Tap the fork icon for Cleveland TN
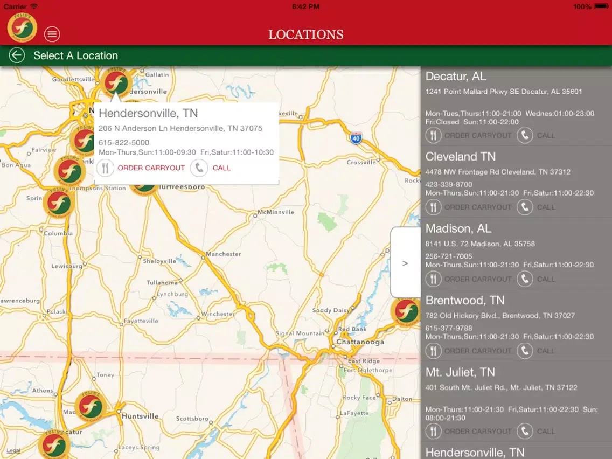Viewport: 612px width, 459px height. coord(433,207)
